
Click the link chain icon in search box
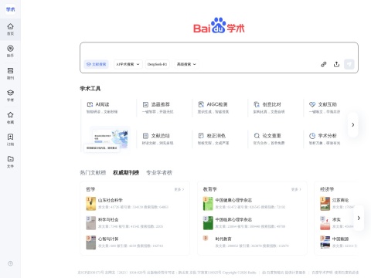[x=324, y=64]
